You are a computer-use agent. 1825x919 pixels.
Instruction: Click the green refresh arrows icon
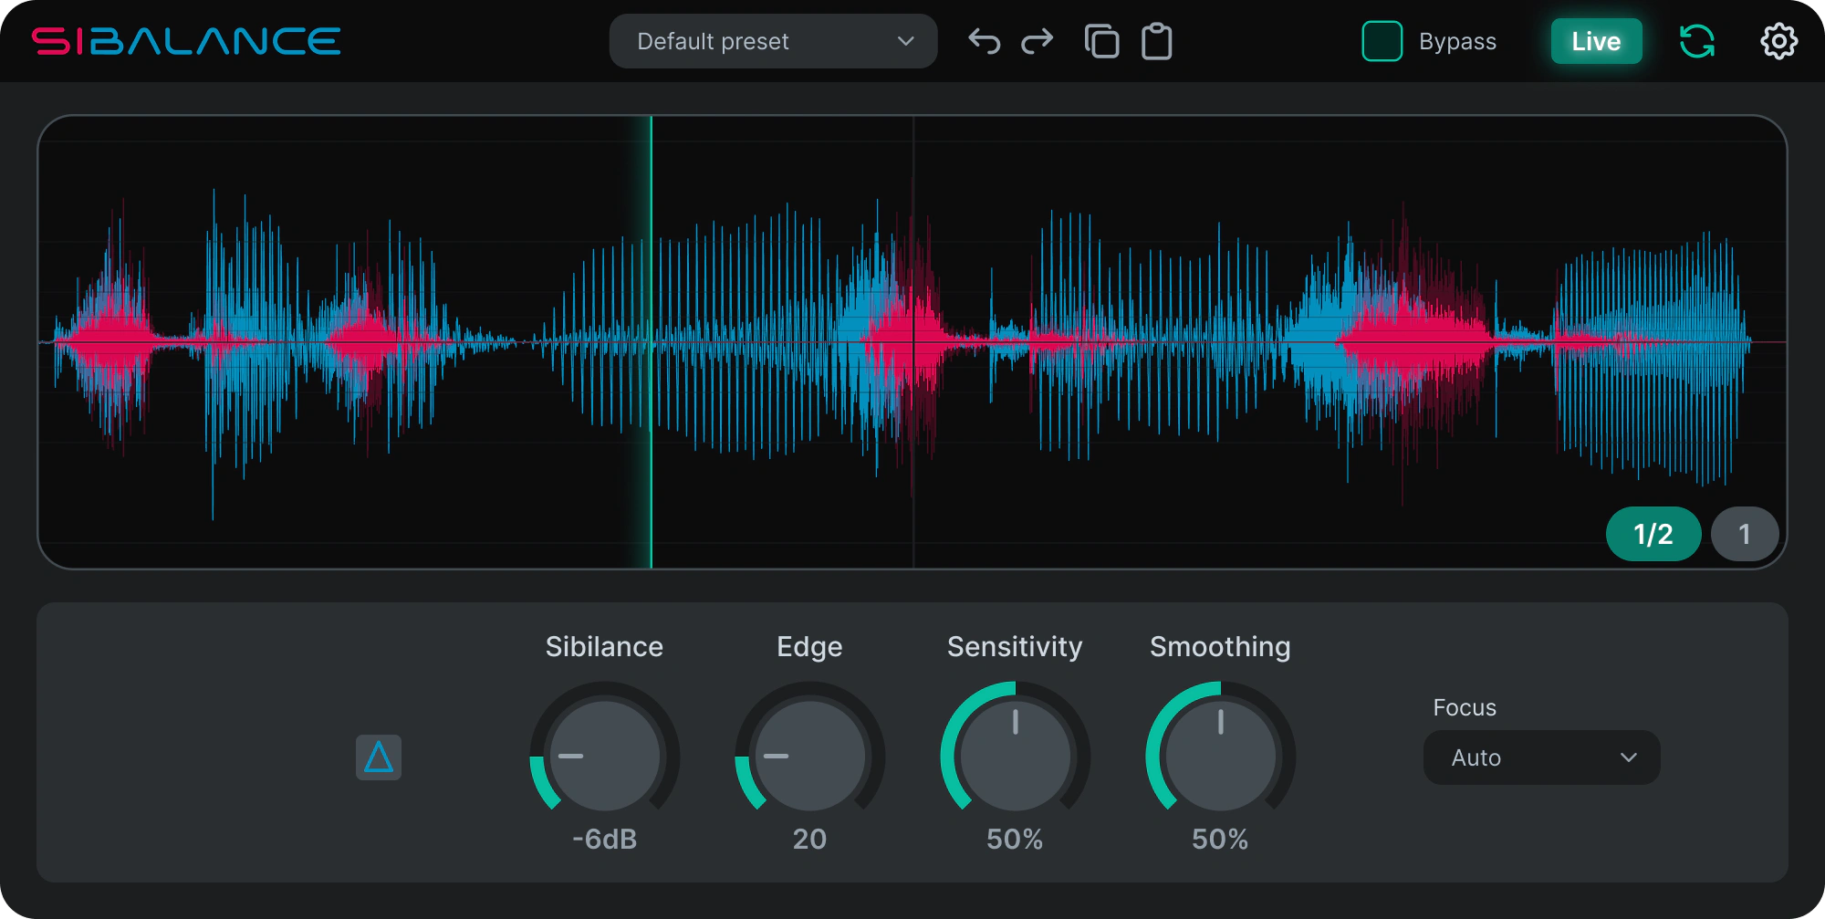tap(1697, 41)
